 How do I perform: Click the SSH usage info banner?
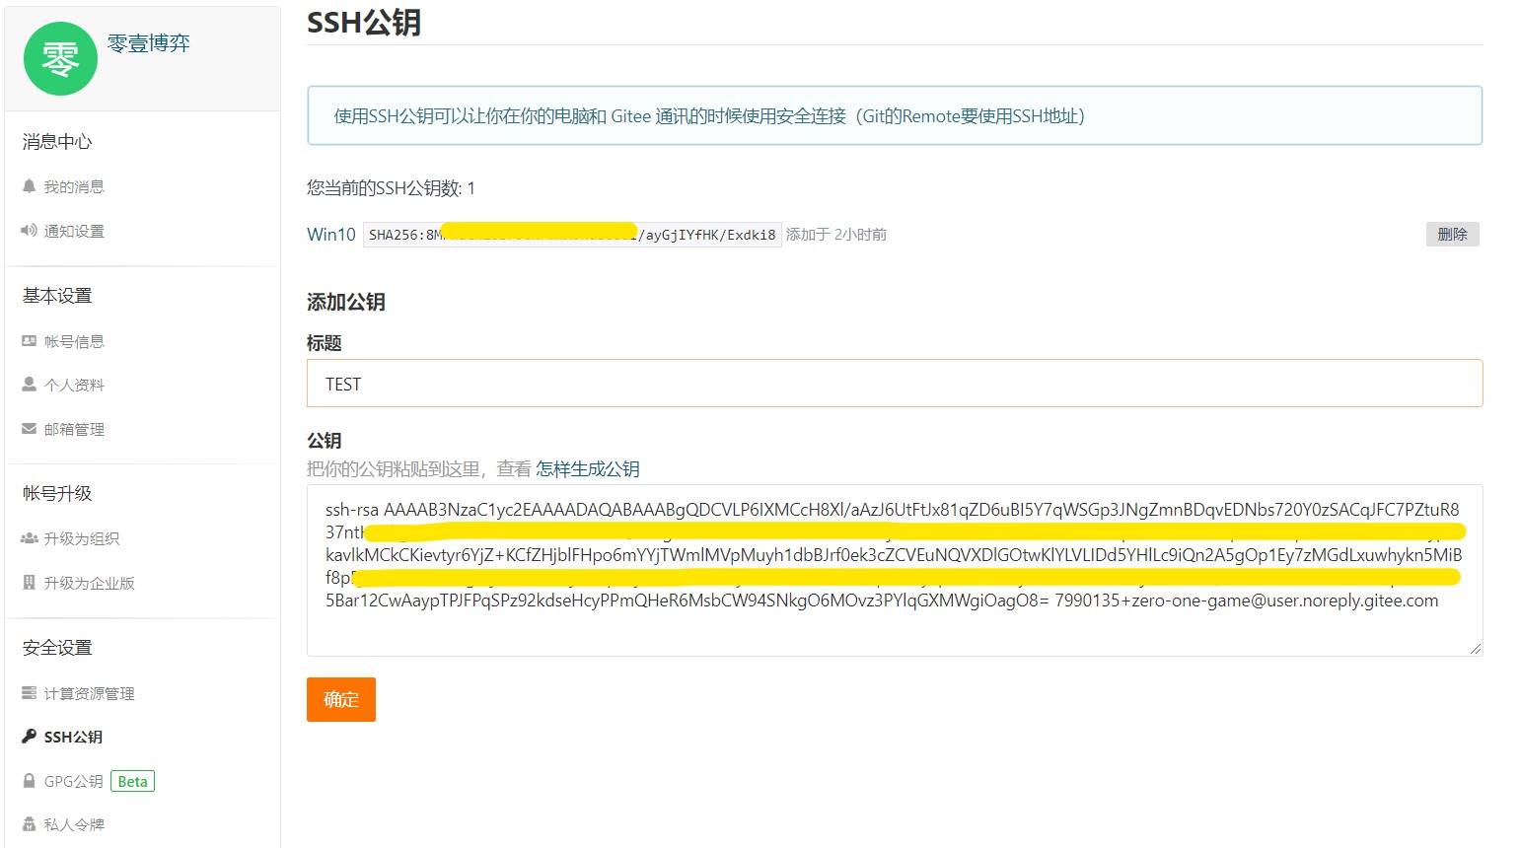coord(895,115)
